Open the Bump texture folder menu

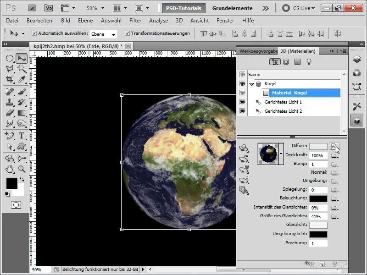(x=335, y=165)
